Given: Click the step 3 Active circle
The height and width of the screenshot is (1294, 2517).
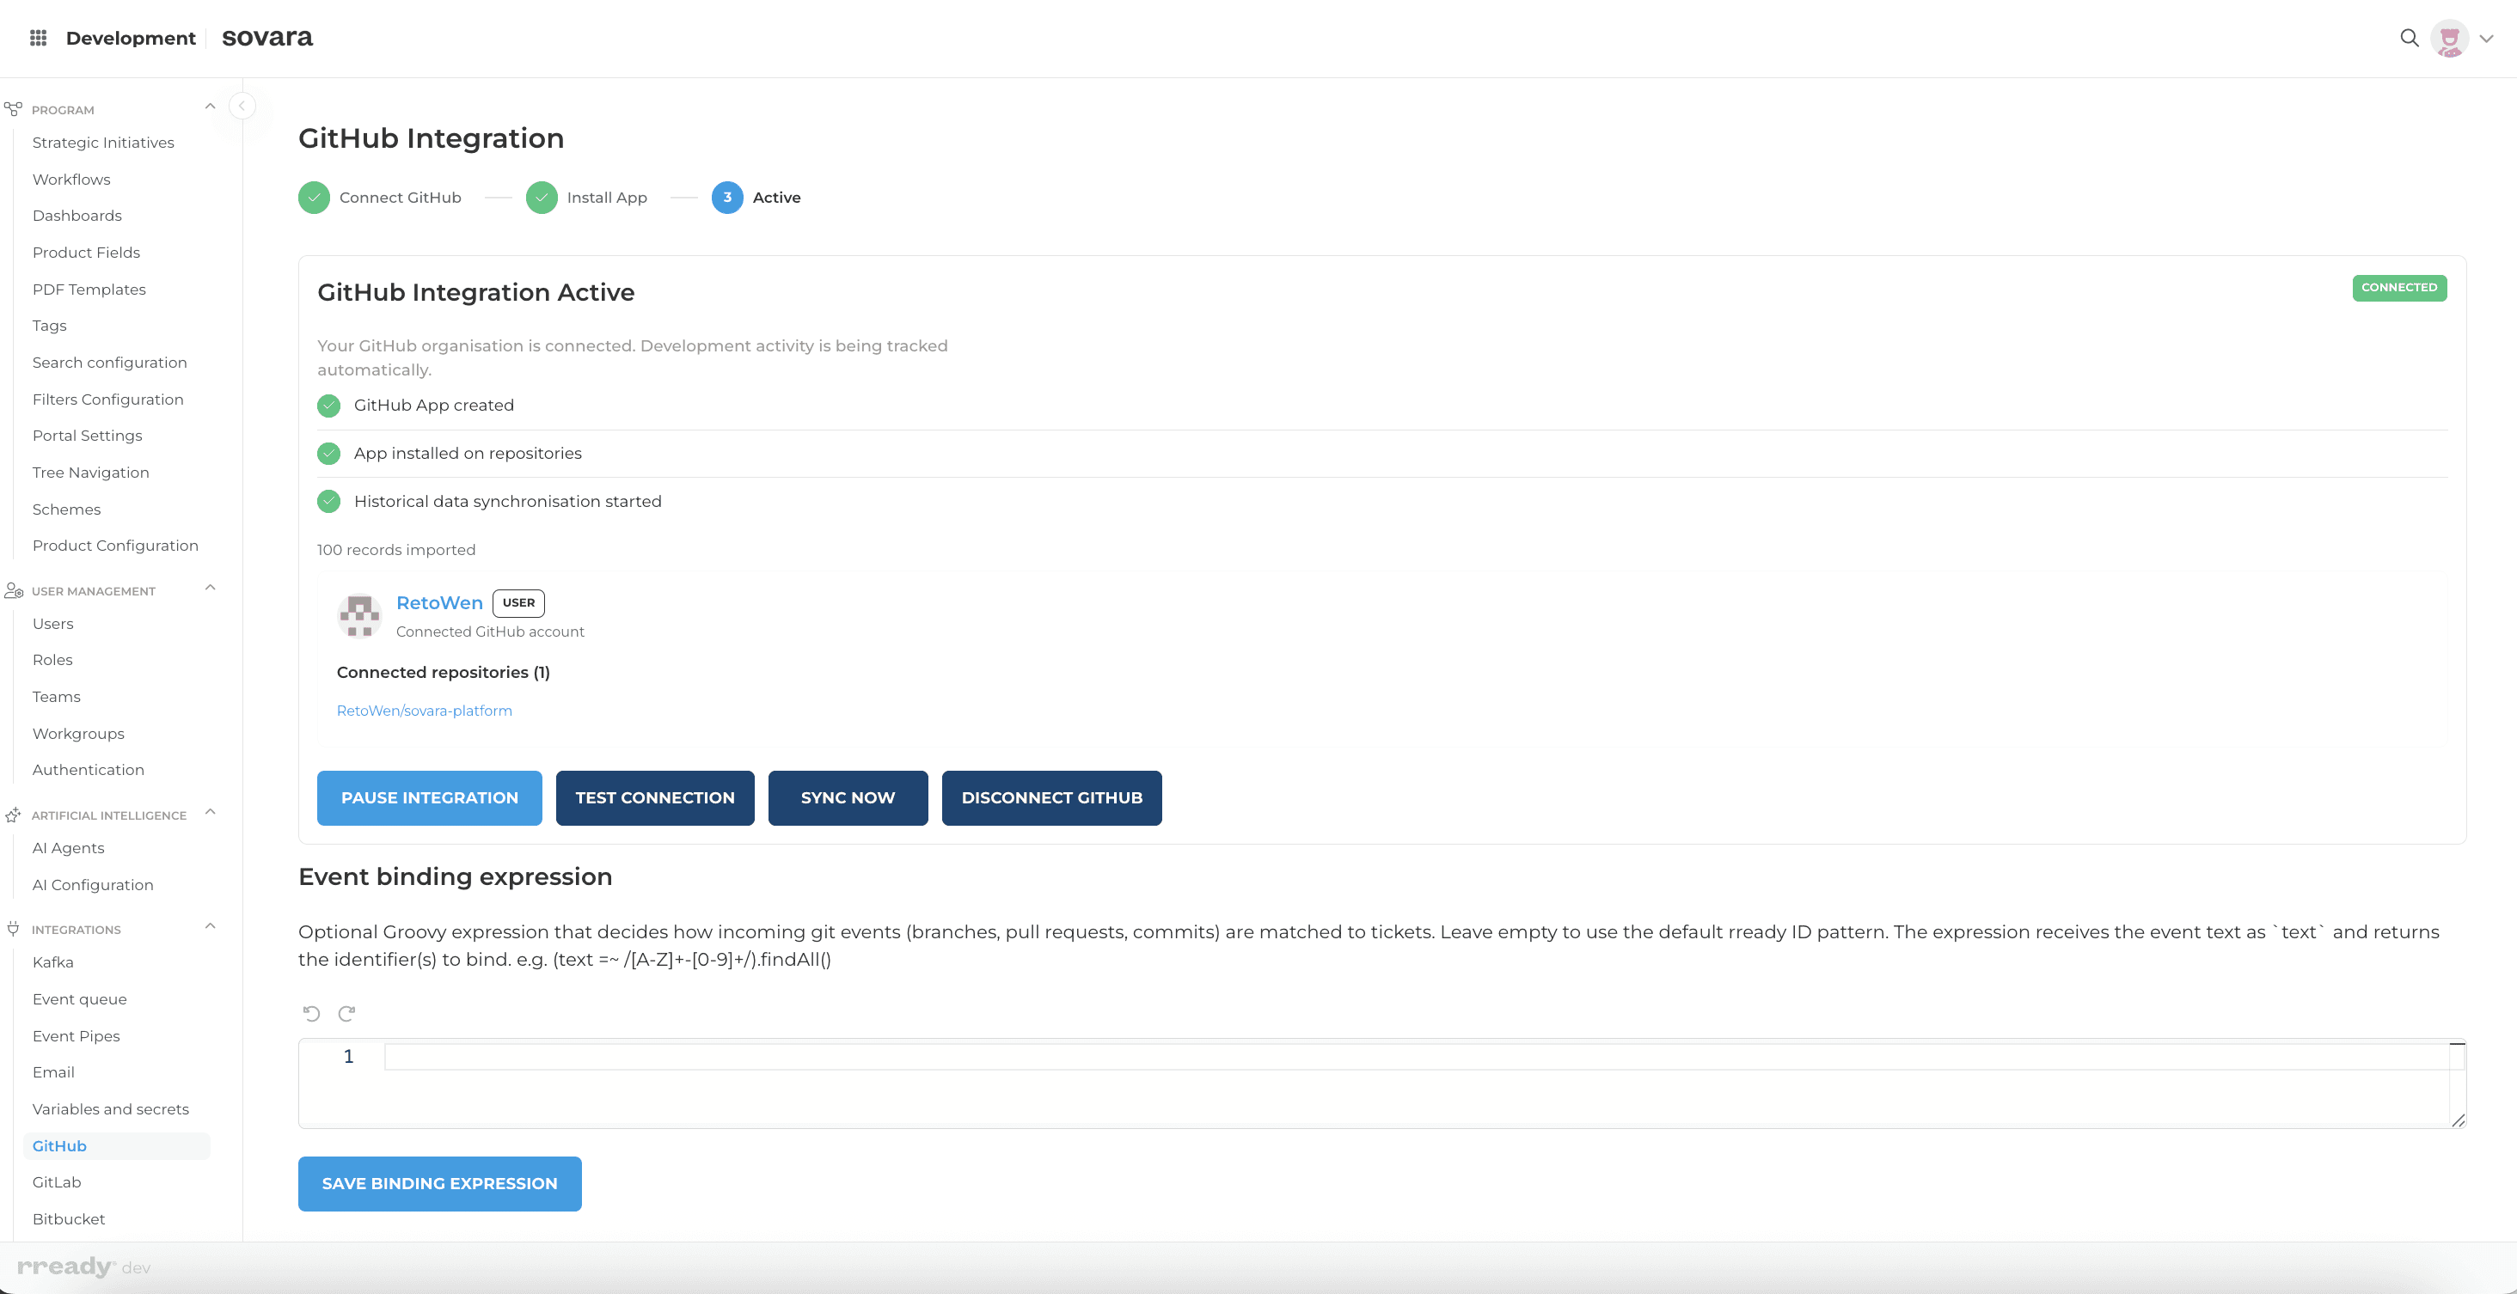Looking at the screenshot, I should point(727,198).
